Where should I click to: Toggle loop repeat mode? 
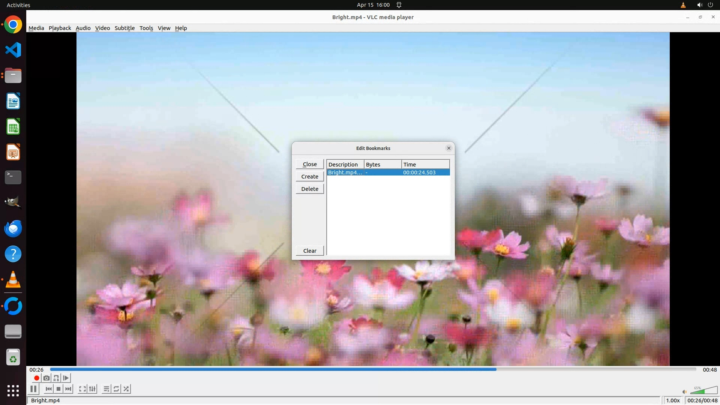(116, 389)
